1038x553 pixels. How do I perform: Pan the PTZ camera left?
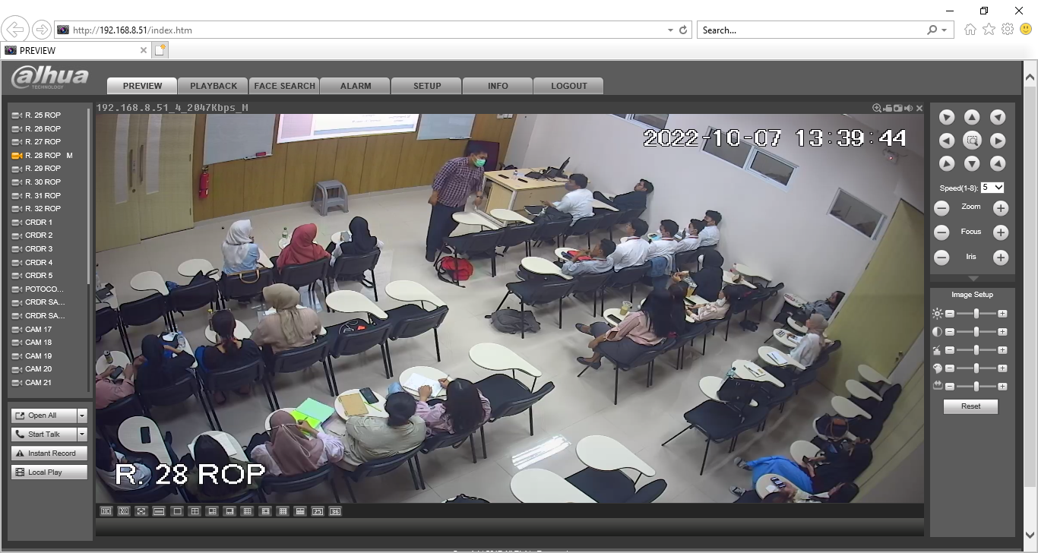[x=947, y=141]
